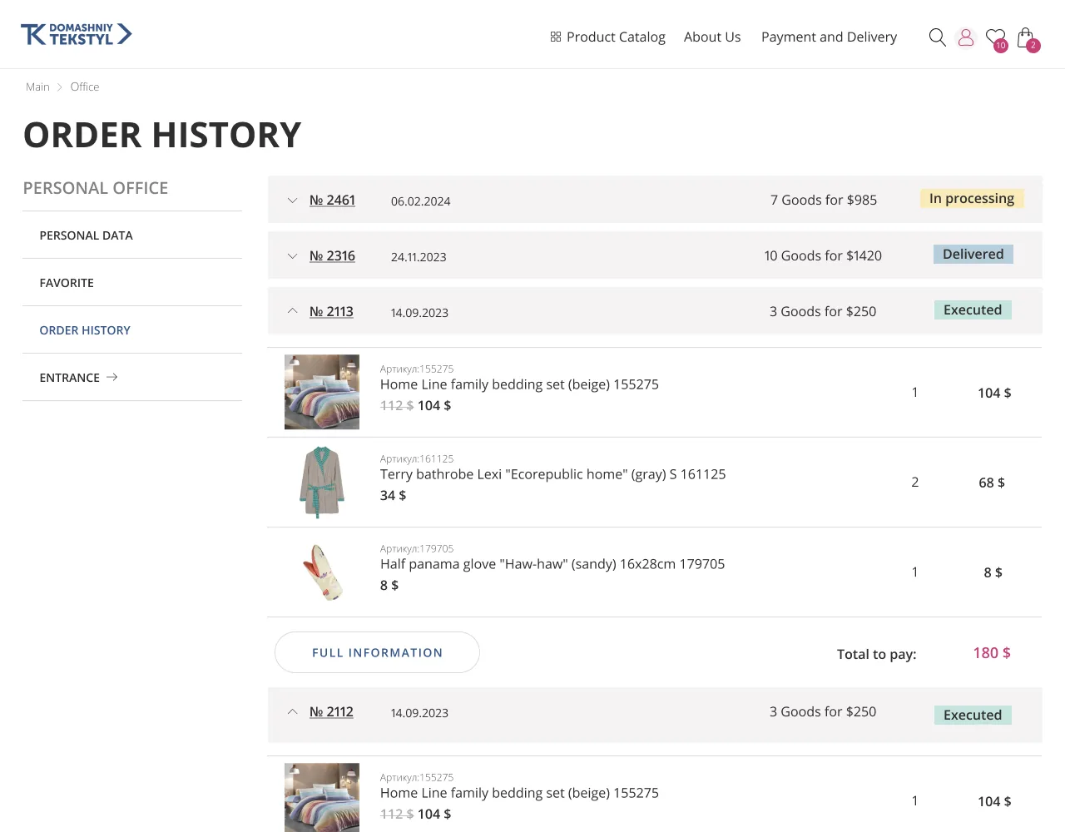
Task: Collapse order № 2113 chevron
Action: pos(292,311)
